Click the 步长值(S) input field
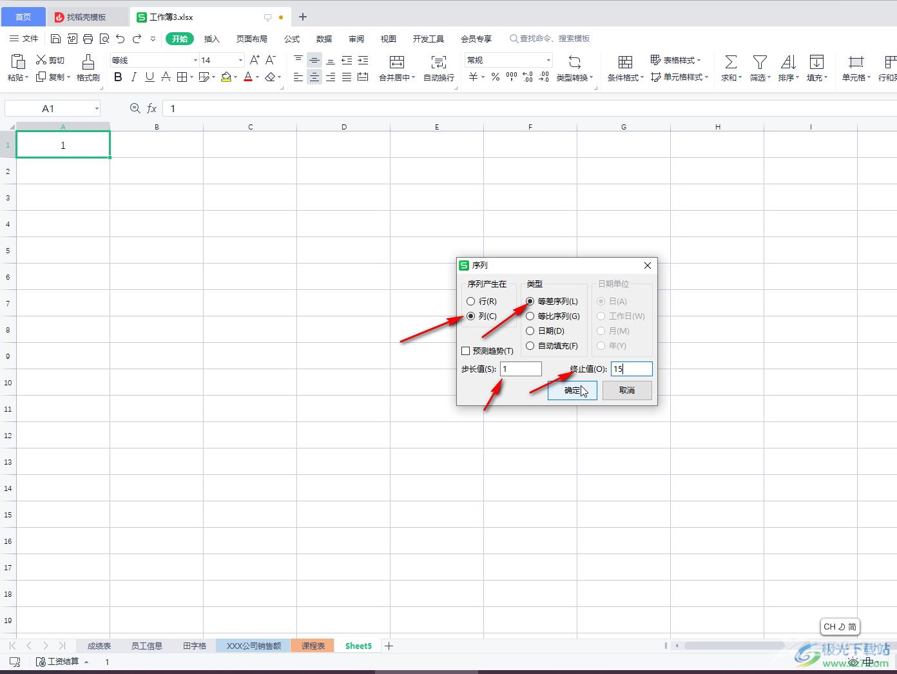The height and width of the screenshot is (674, 897). coord(521,369)
